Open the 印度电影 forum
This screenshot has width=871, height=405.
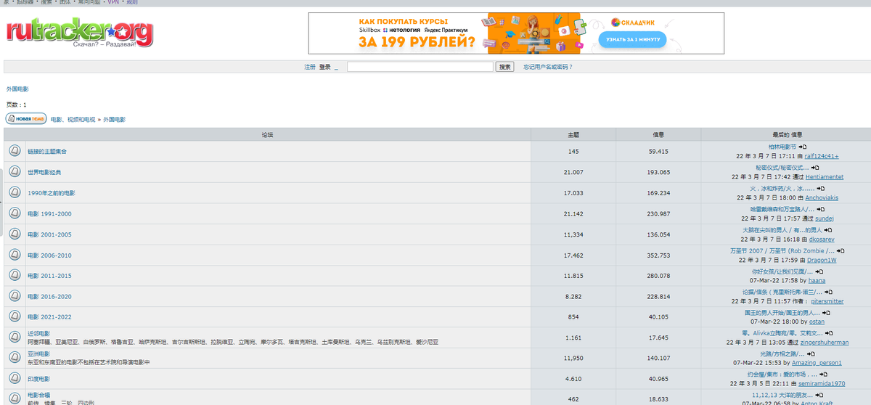point(38,379)
